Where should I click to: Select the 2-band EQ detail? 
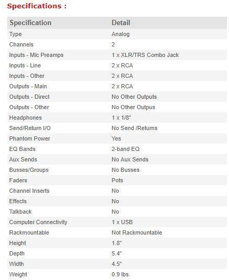[125, 149]
